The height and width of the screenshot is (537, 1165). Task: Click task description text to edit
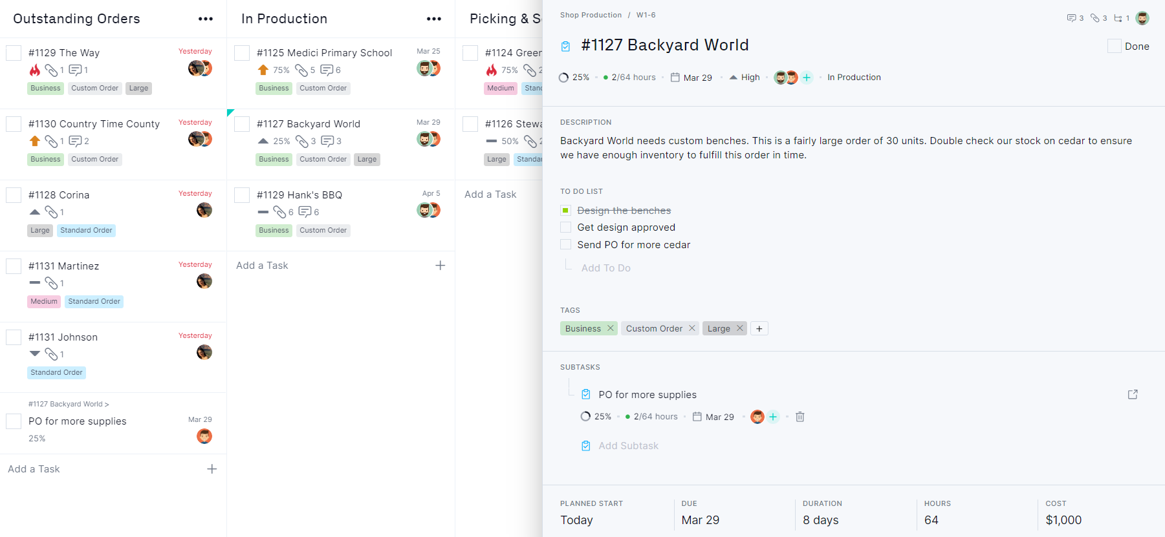846,148
